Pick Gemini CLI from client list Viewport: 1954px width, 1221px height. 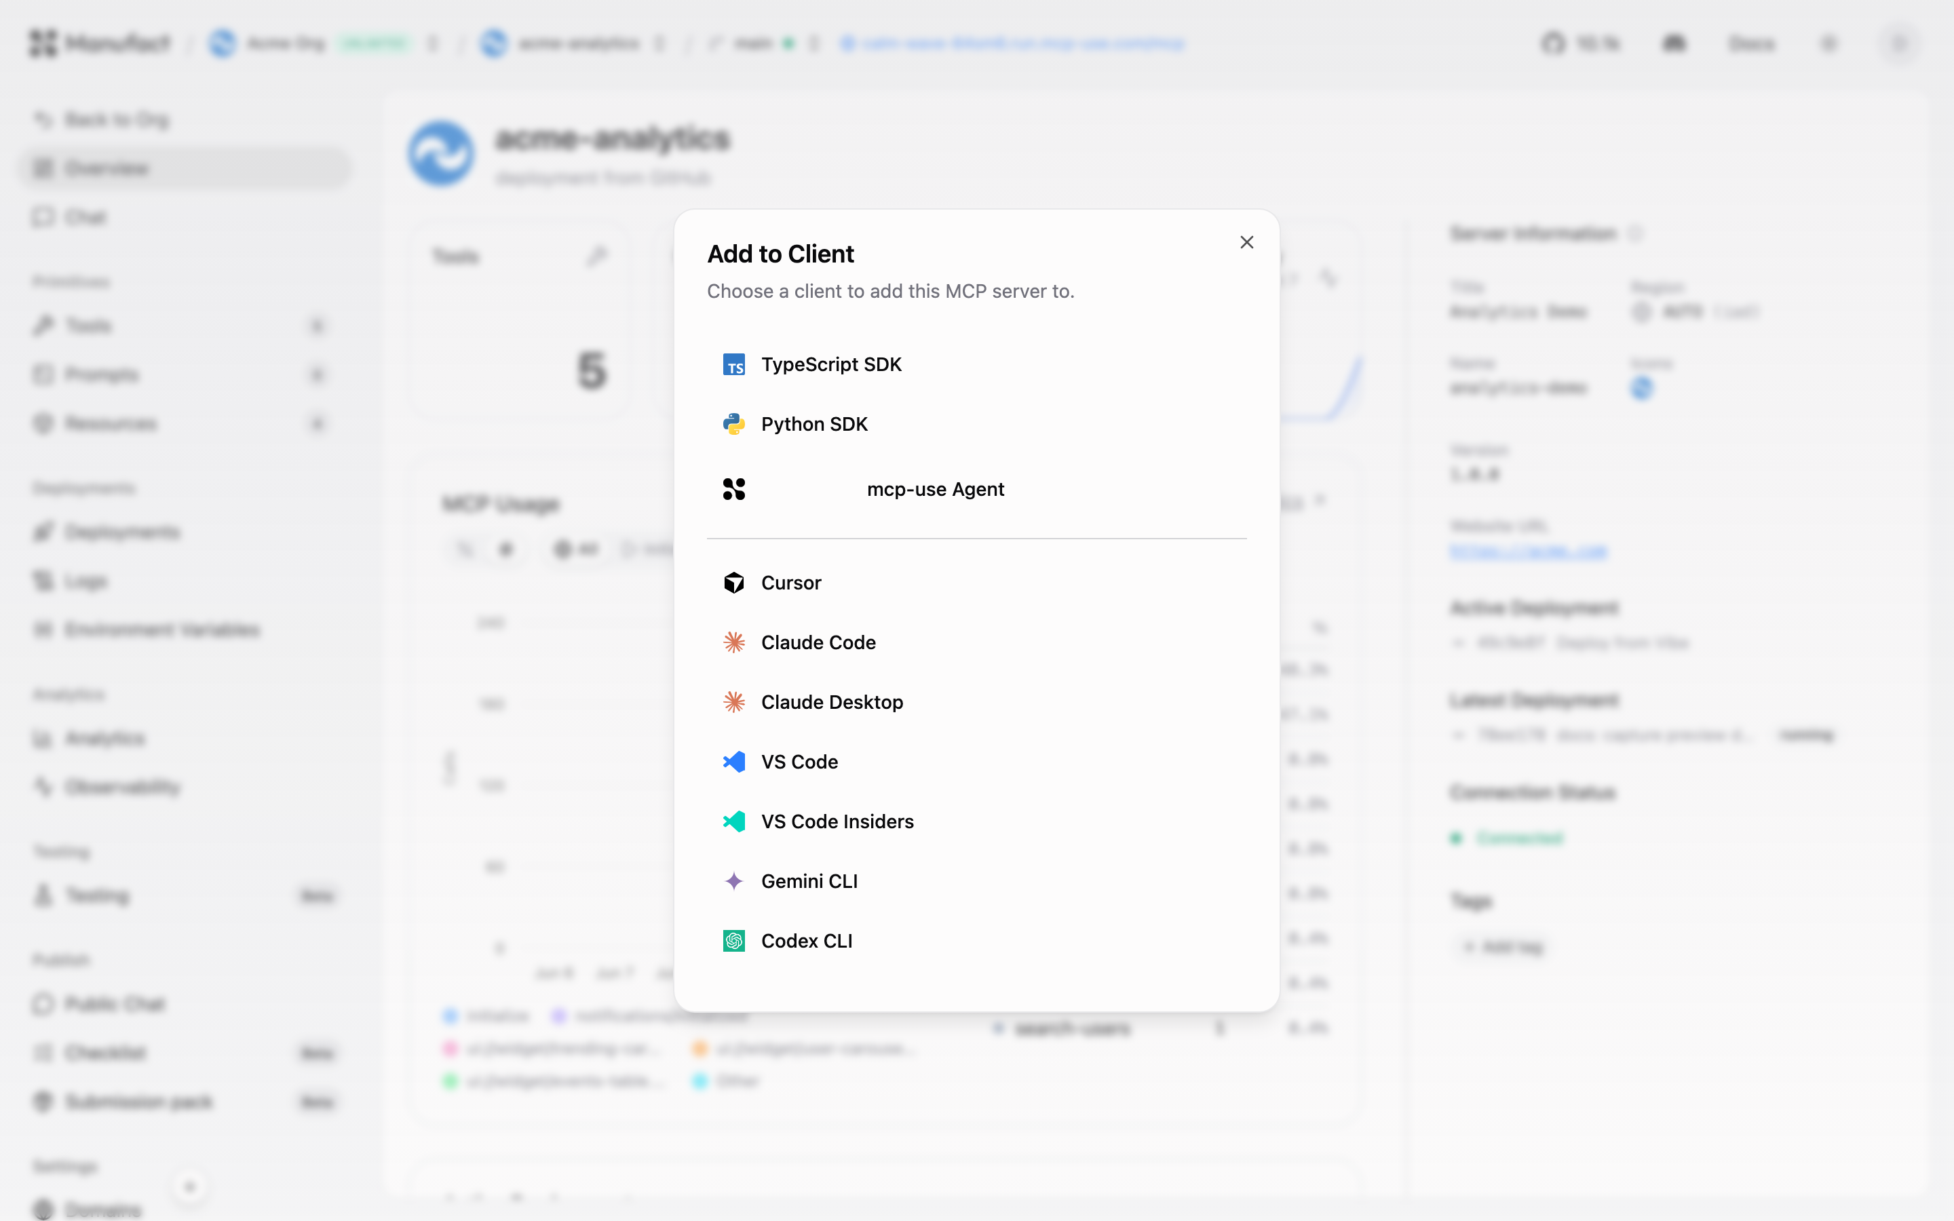point(976,882)
